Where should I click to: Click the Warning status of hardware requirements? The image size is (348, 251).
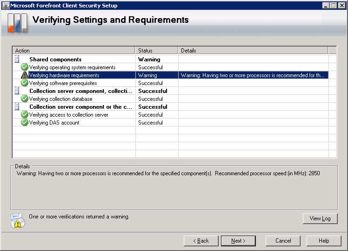147,75
